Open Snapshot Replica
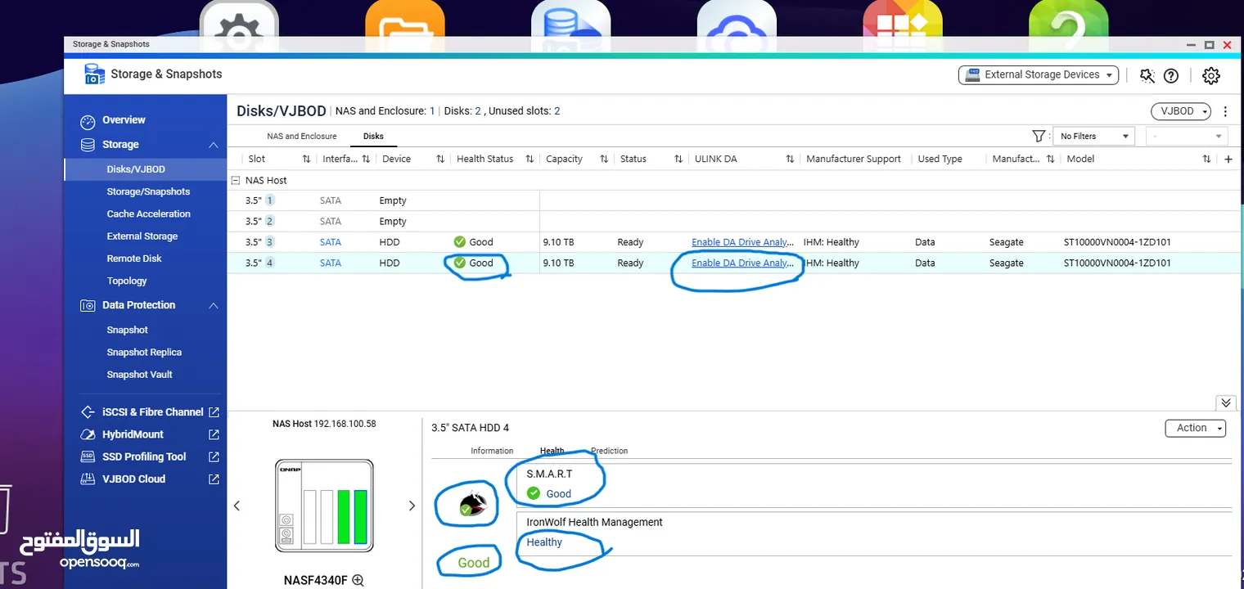Viewport: 1244px width, 589px height. [x=144, y=352]
